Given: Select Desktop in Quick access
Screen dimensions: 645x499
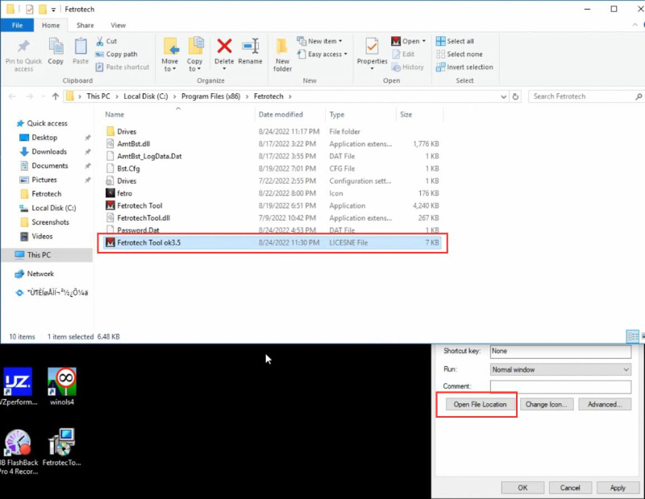Looking at the screenshot, I should [44, 138].
